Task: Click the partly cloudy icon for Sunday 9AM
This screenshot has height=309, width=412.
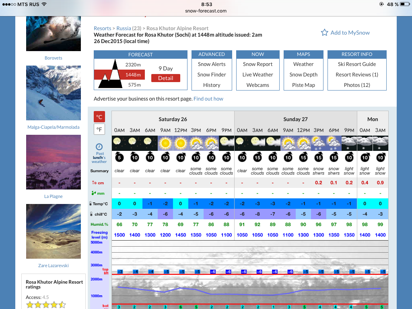Action: (288, 143)
